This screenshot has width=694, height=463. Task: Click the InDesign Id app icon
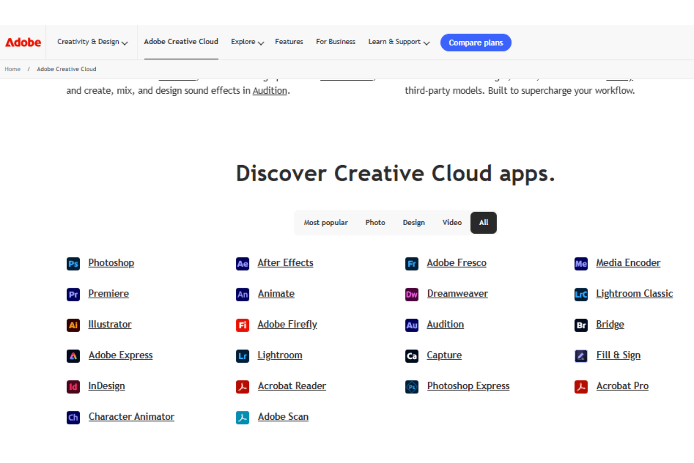(73, 387)
